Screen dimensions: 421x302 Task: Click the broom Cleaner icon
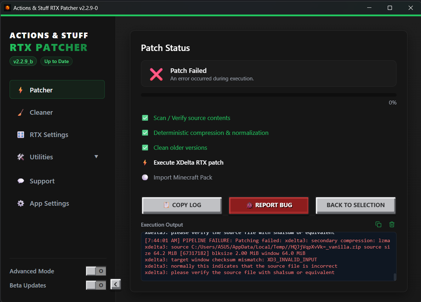pos(21,113)
